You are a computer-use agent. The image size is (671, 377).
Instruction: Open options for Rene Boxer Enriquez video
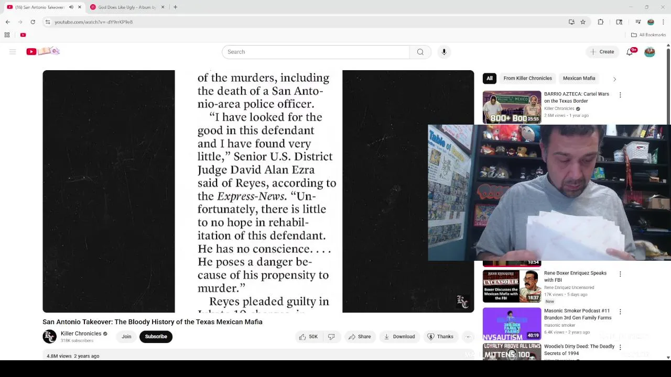click(620, 274)
